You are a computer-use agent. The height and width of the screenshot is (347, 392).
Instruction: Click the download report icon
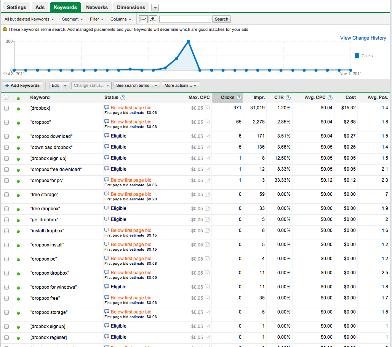point(153,19)
